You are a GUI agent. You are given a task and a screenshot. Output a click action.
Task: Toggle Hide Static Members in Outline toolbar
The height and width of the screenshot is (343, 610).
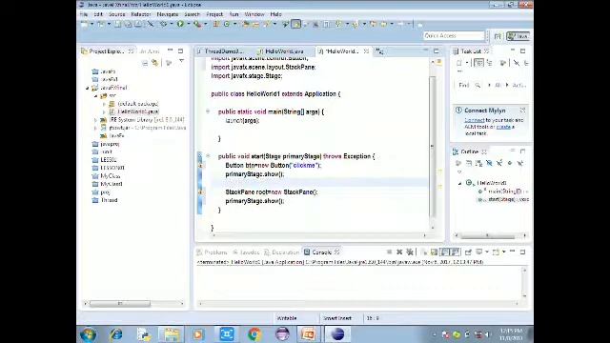[x=499, y=163]
